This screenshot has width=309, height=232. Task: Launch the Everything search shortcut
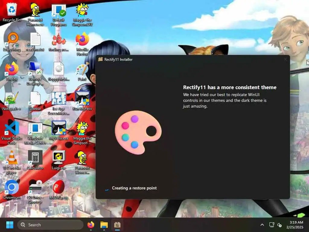click(12, 42)
